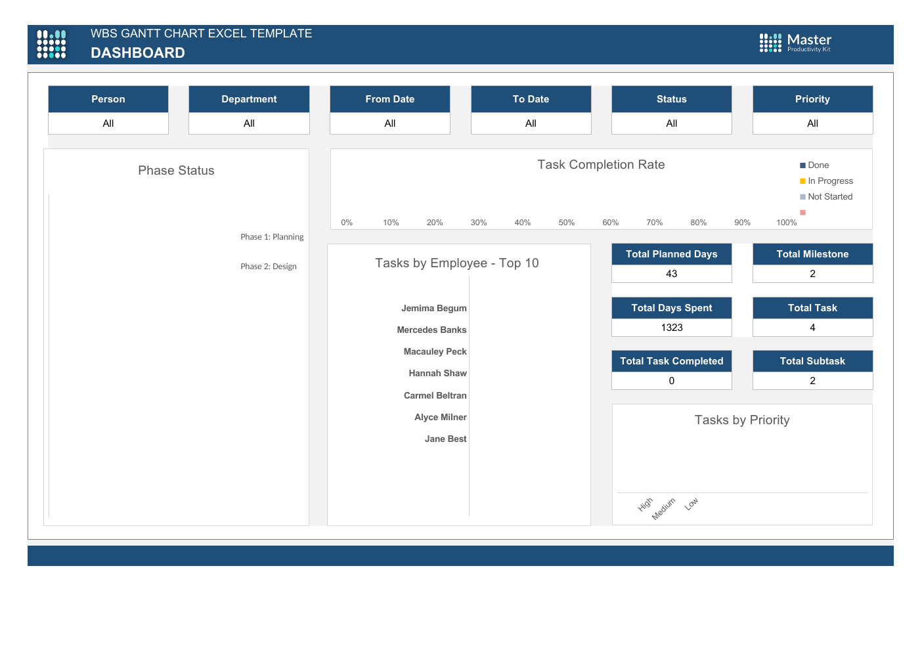This screenshot has height=652, width=922.
Task: Click the 0% completion axis tick
Action: pyautogui.click(x=347, y=223)
